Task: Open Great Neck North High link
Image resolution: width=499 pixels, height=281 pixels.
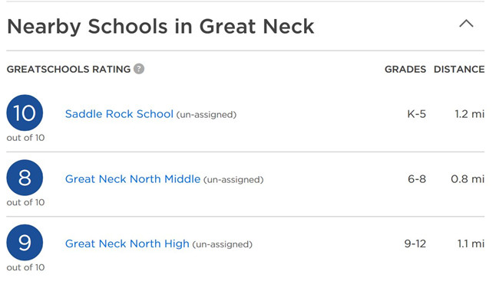Action: click(x=127, y=243)
